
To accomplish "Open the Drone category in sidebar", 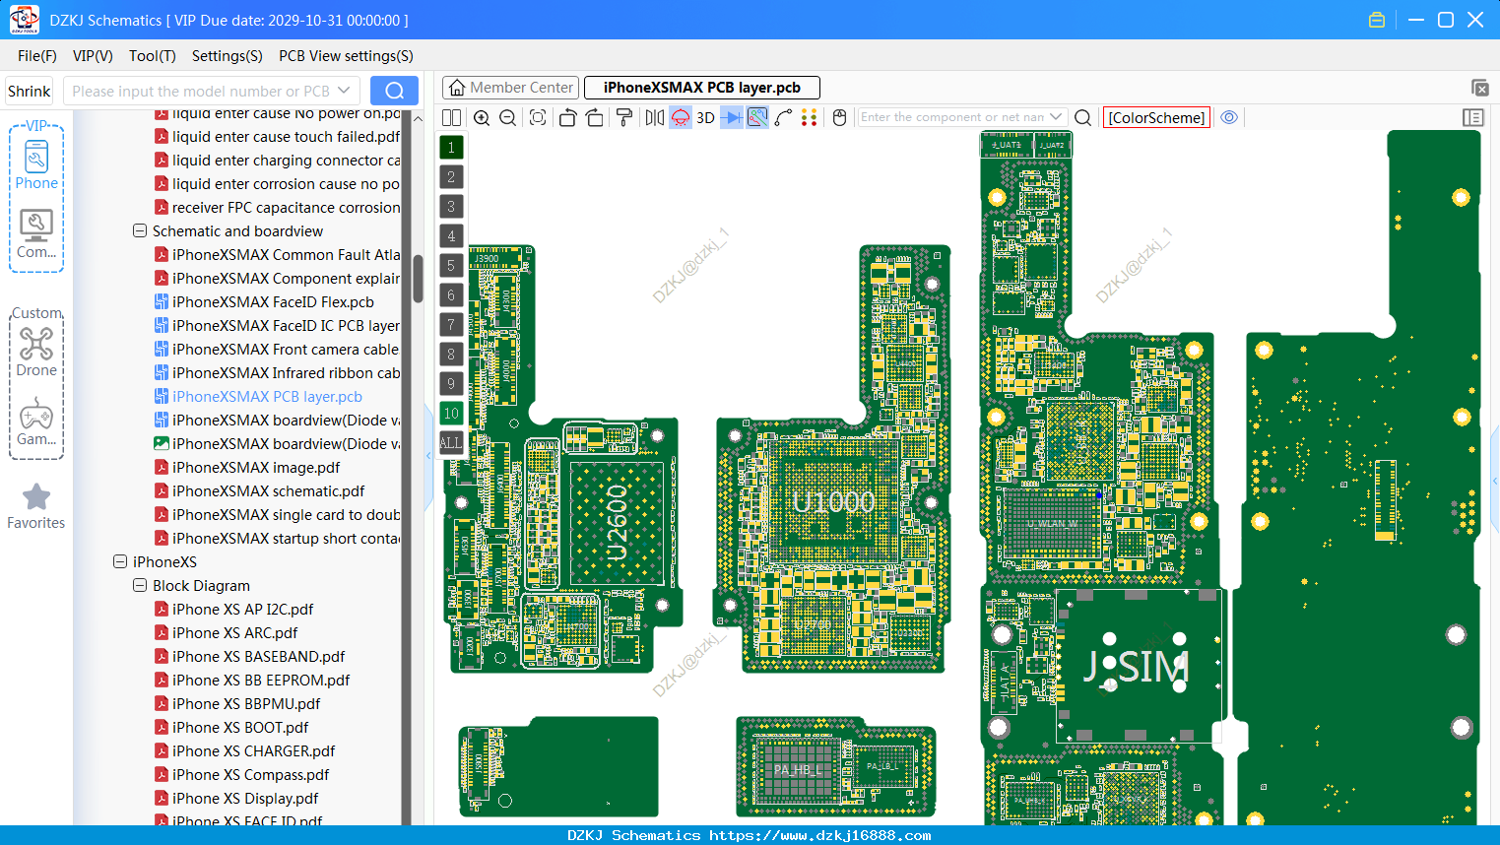I will [x=36, y=353].
